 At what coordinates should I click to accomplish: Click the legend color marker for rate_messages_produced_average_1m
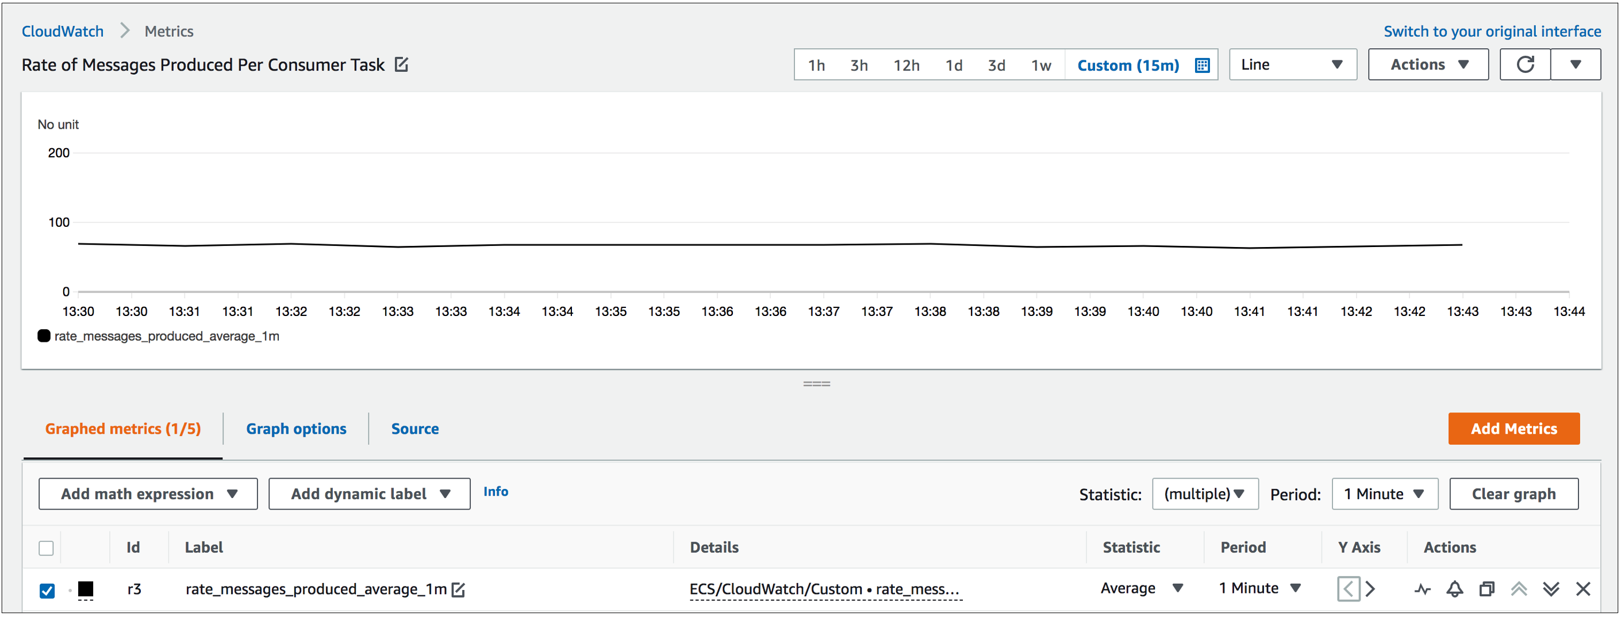click(44, 336)
